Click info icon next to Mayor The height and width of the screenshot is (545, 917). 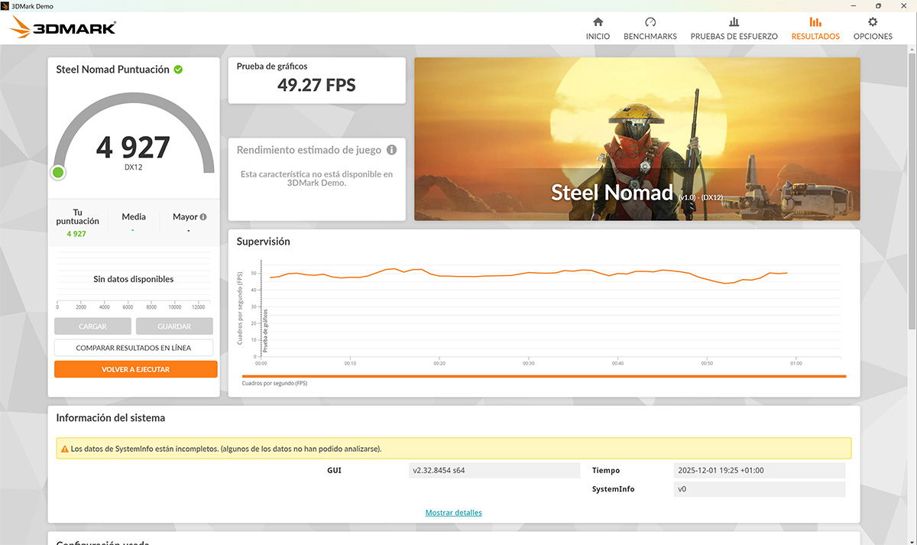(203, 217)
